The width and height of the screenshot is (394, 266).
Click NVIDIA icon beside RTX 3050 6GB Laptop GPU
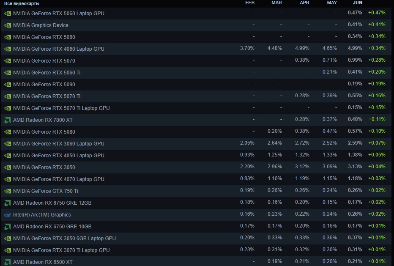[8, 239]
